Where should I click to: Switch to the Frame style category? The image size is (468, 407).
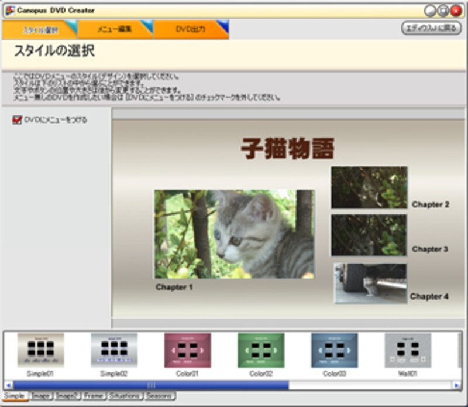tap(94, 396)
